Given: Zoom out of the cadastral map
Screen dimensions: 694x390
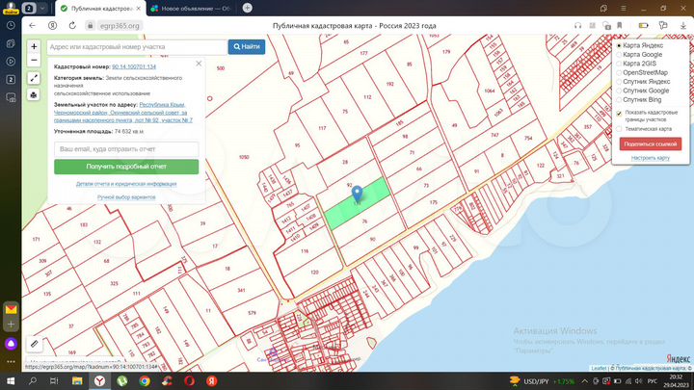Looking at the screenshot, I should tap(34, 61).
